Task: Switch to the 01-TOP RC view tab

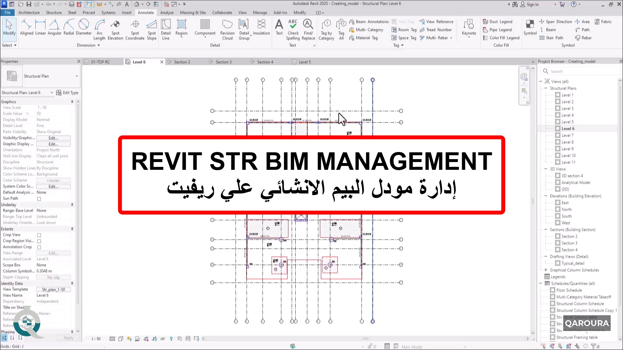Action: pyautogui.click(x=100, y=62)
